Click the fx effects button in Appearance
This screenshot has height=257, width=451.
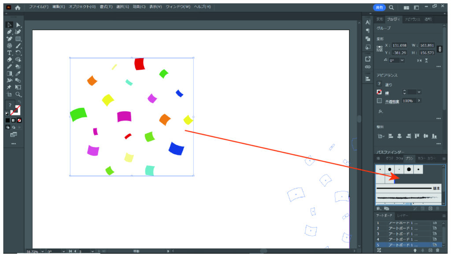click(381, 111)
